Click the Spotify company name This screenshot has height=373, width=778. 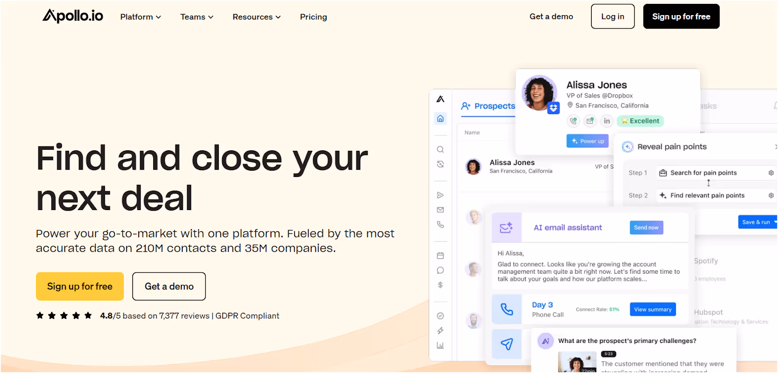[706, 261]
